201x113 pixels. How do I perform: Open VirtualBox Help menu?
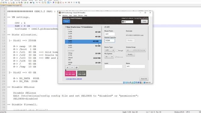tap(86, 15)
